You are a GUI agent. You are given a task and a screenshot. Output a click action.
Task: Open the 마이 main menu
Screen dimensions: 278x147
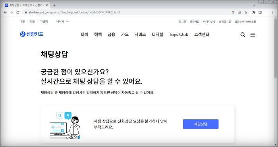85,34
